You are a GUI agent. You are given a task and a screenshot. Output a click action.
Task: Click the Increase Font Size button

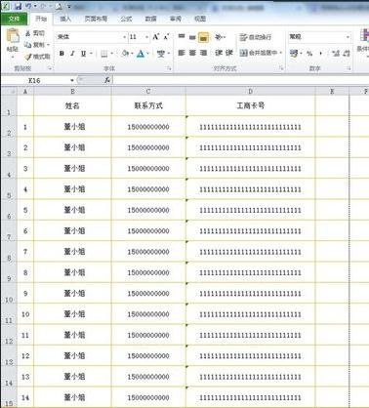(156, 37)
